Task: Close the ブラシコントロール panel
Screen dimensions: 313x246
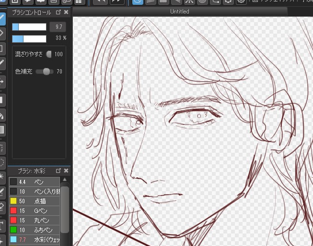Action: click(x=66, y=12)
